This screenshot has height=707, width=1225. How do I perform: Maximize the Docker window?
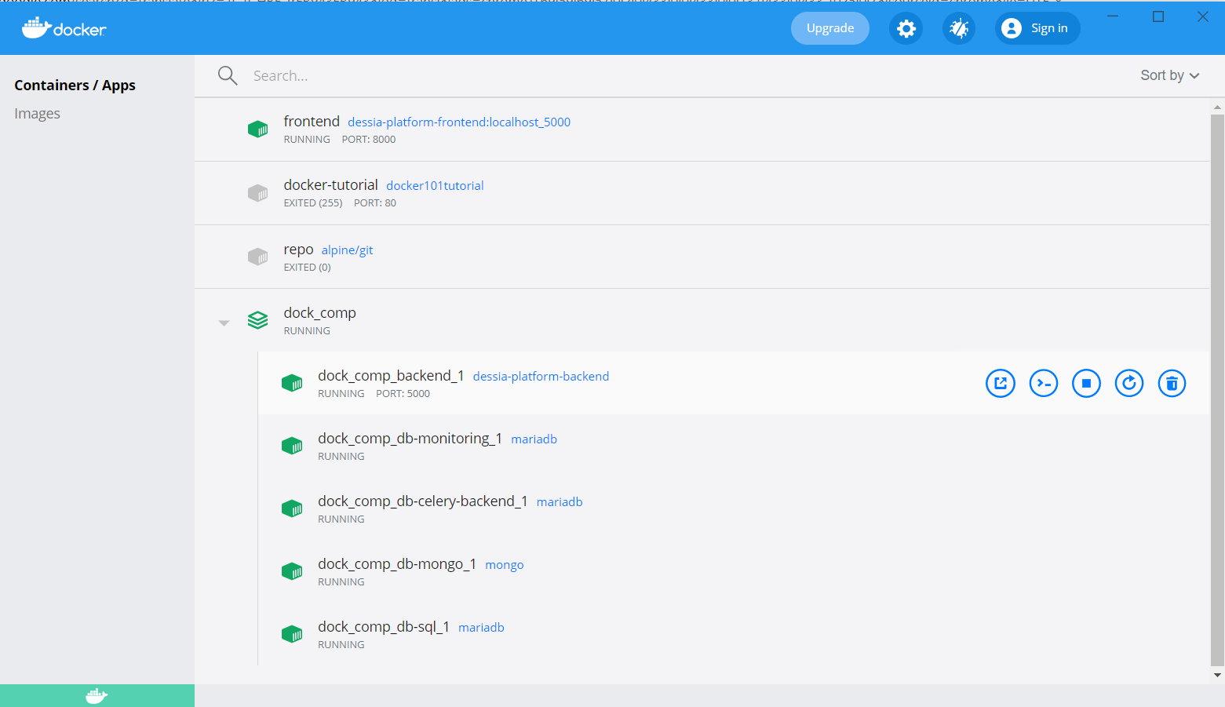[x=1158, y=16]
